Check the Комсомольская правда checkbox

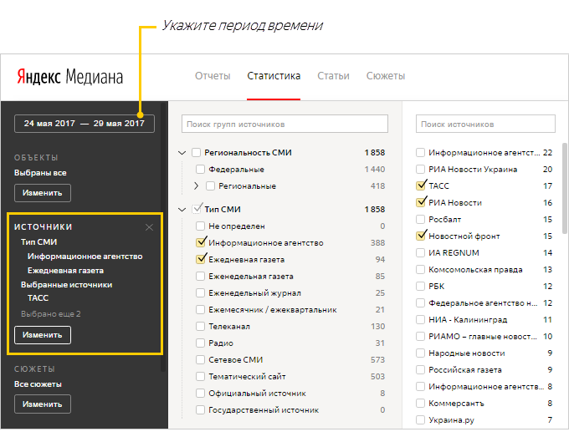click(x=420, y=269)
